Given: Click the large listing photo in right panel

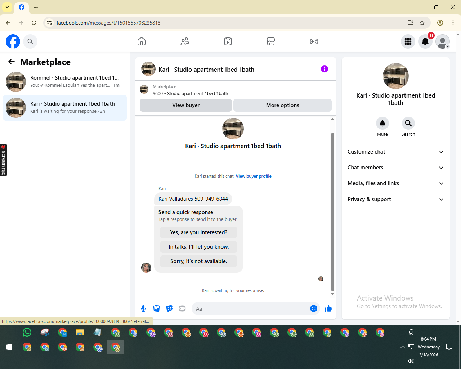Looking at the screenshot, I should [396, 76].
